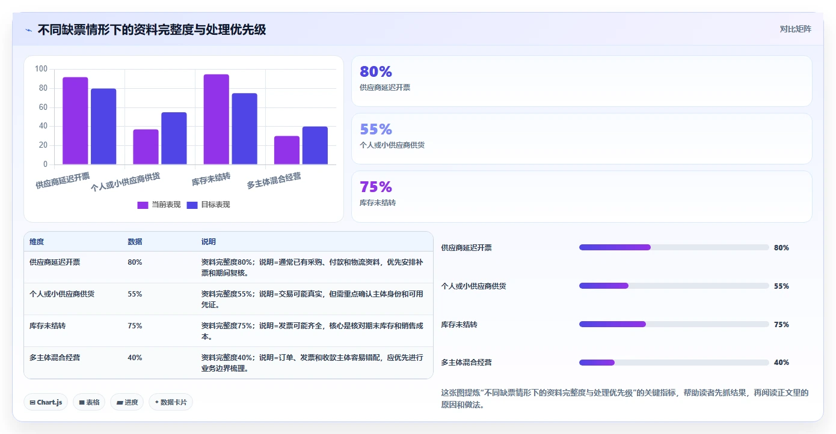Click the 当前表现 bar for 个人或小供应商供货

pos(146,147)
